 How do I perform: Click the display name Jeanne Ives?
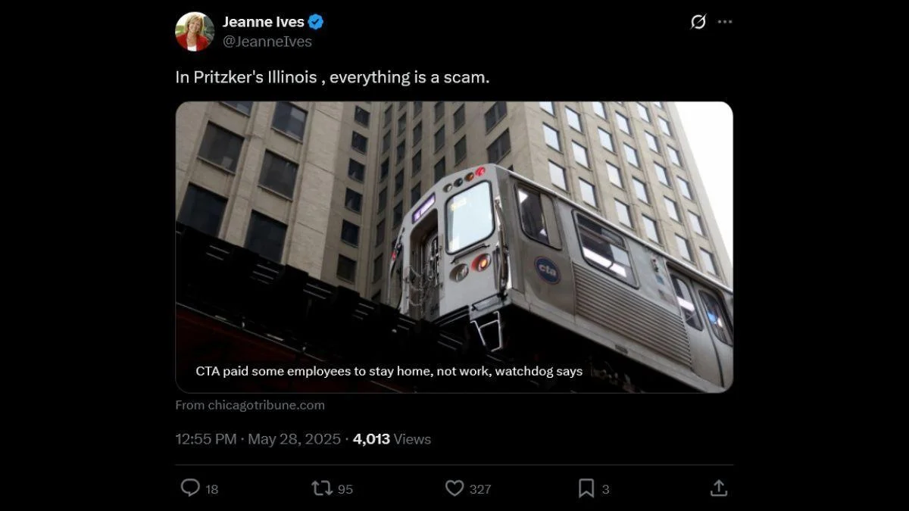(x=263, y=22)
